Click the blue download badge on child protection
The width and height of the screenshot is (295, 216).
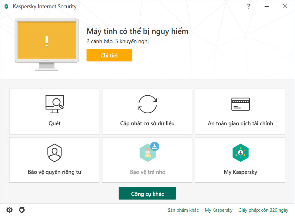(x=155, y=146)
